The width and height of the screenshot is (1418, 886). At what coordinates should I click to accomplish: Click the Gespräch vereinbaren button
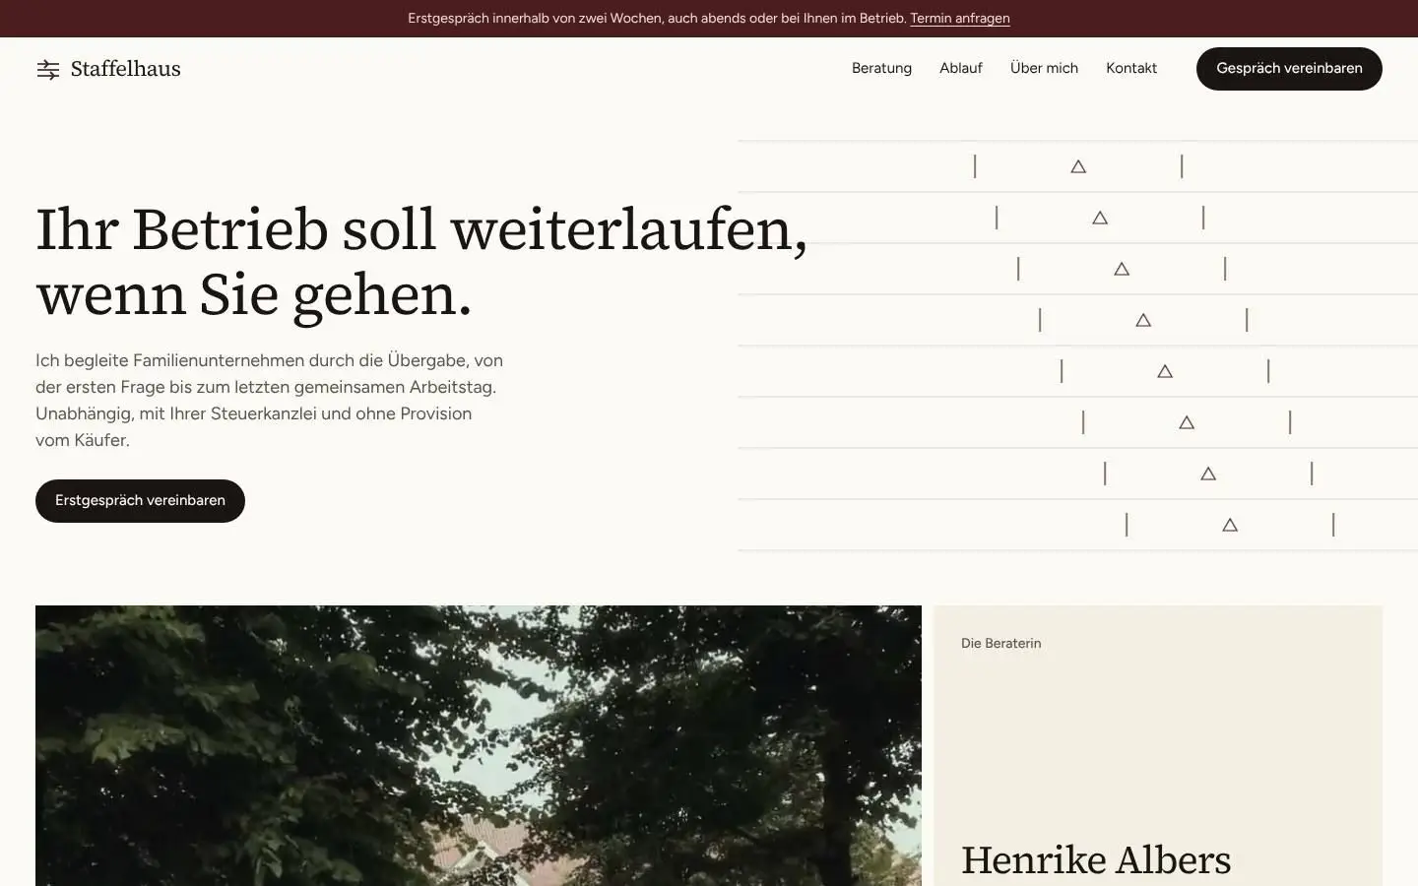point(1289,69)
